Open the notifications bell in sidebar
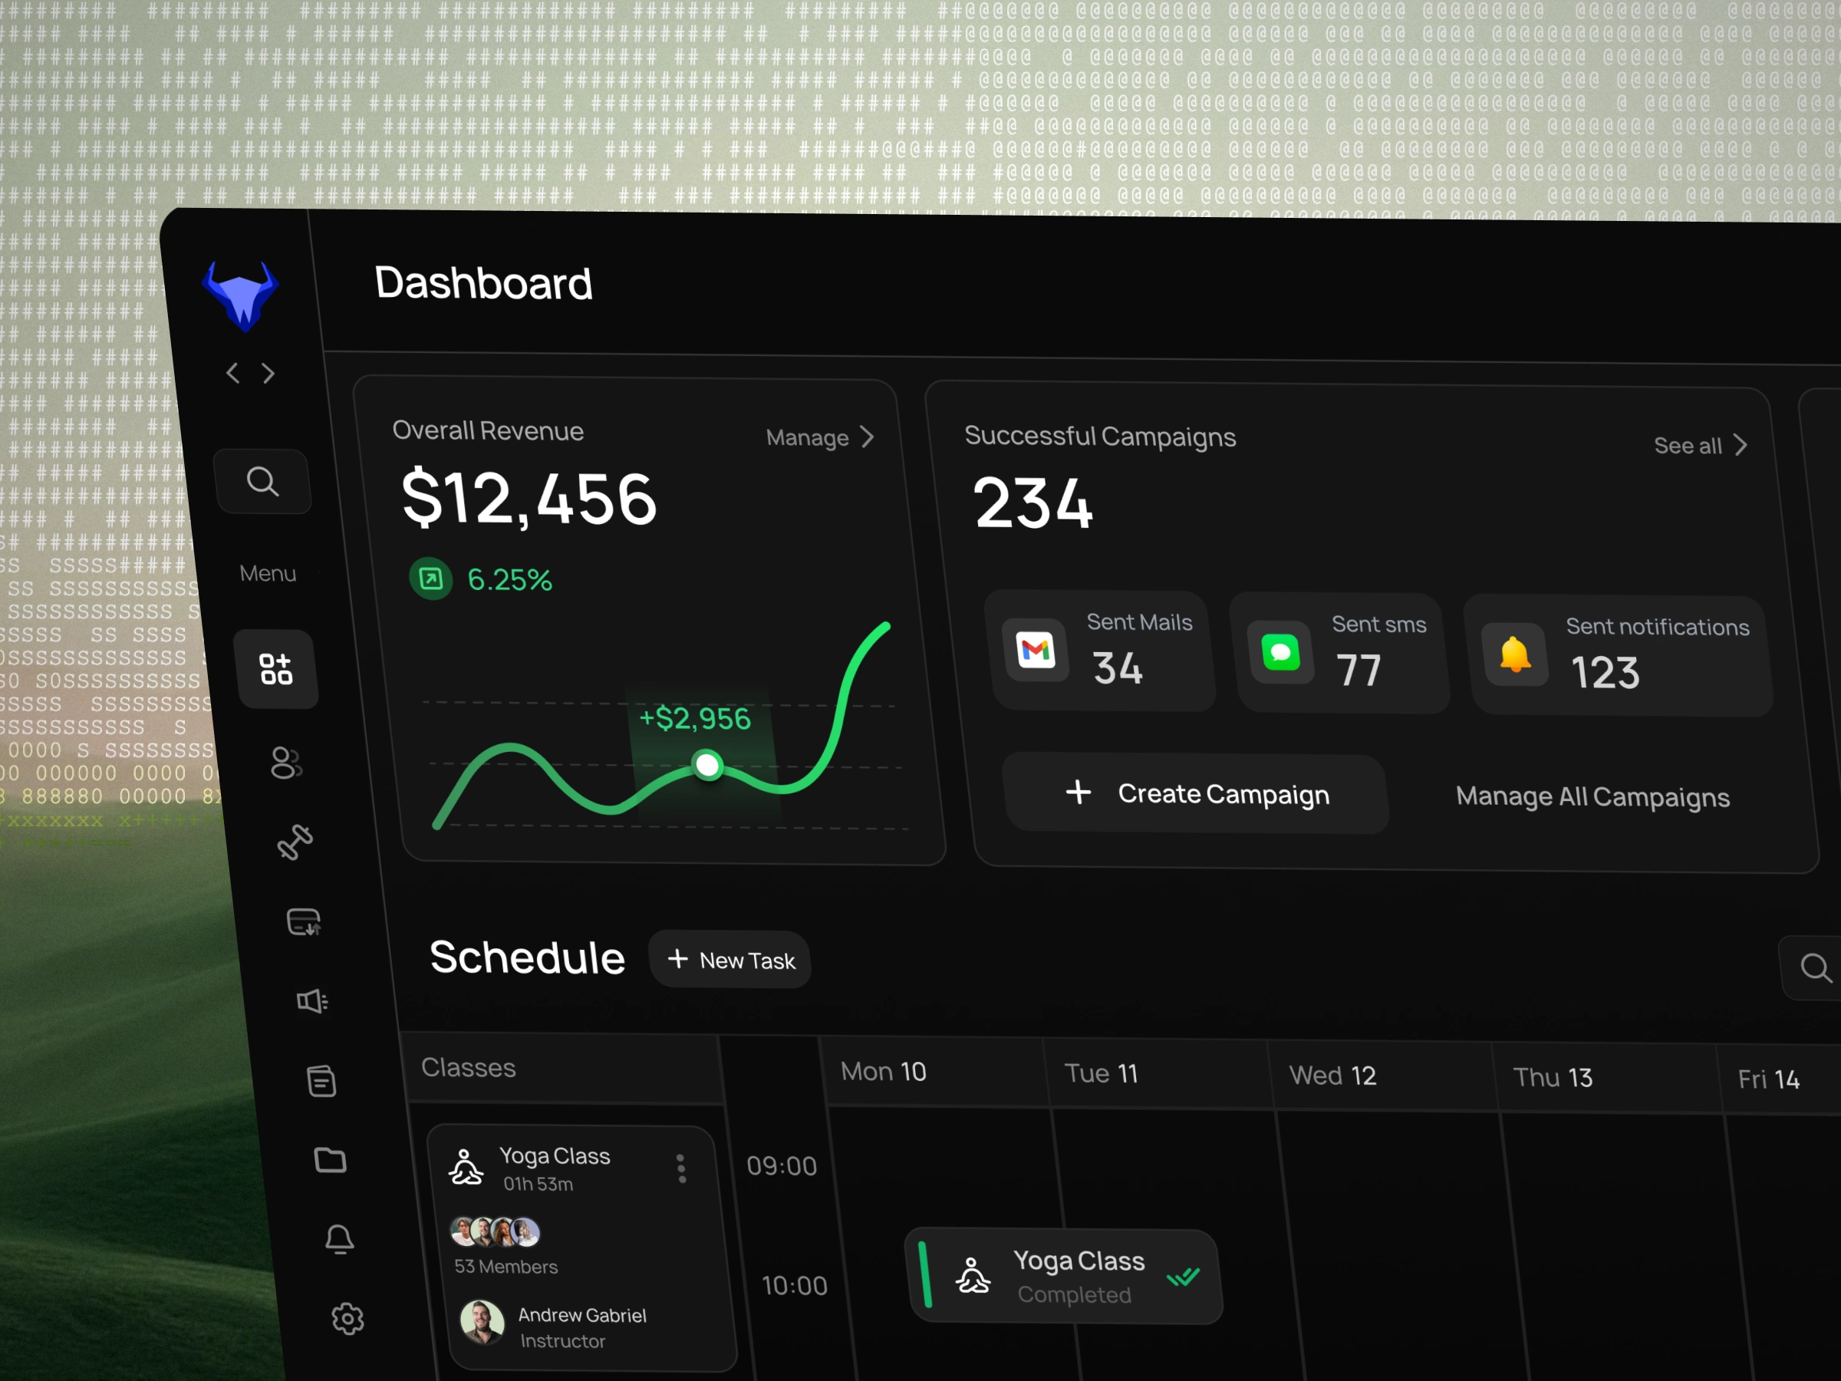 pyautogui.click(x=339, y=1238)
